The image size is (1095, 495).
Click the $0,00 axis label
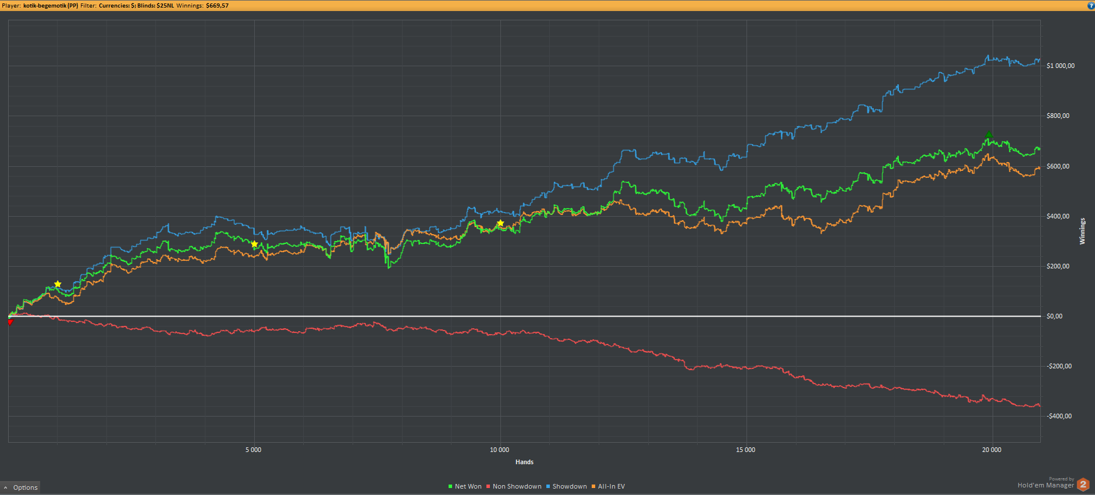pyautogui.click(x=1054, y=316)
